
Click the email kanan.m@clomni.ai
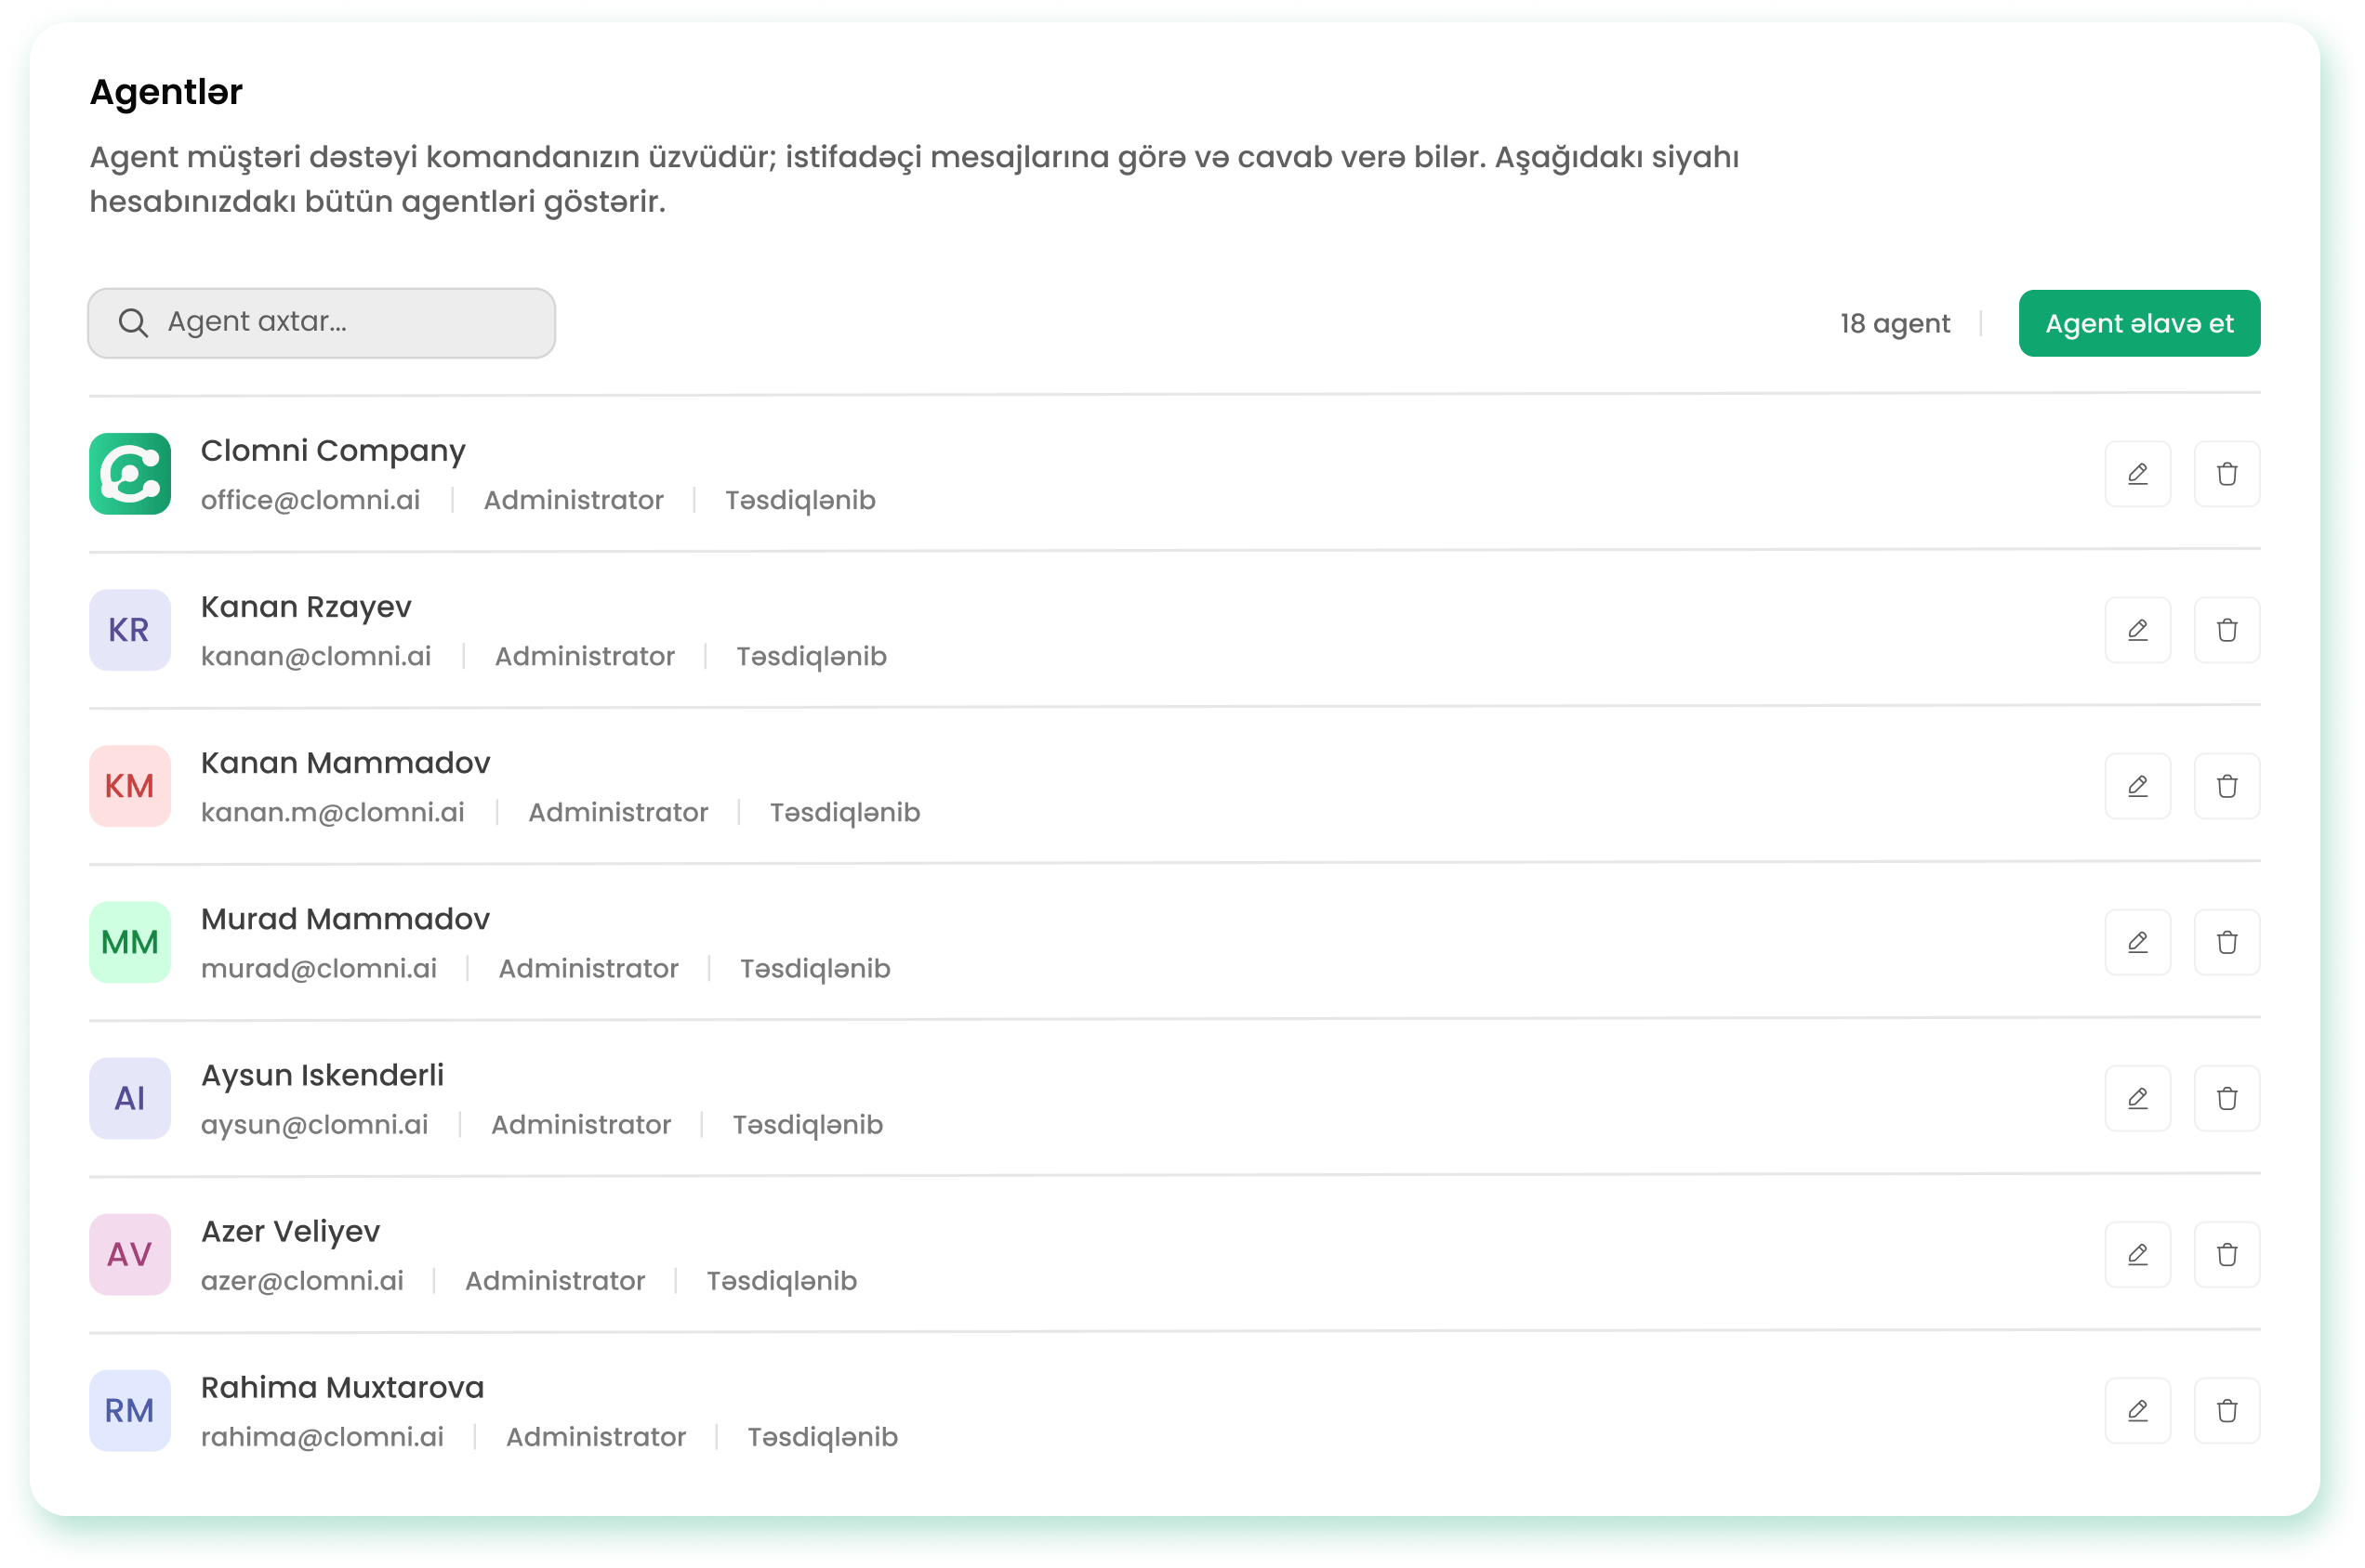point(332,812)
